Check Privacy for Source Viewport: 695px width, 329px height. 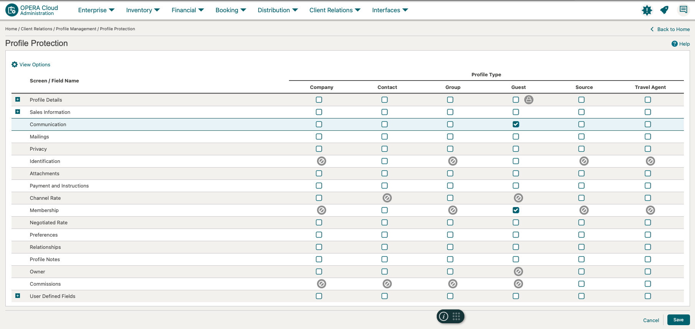[581, 149]
